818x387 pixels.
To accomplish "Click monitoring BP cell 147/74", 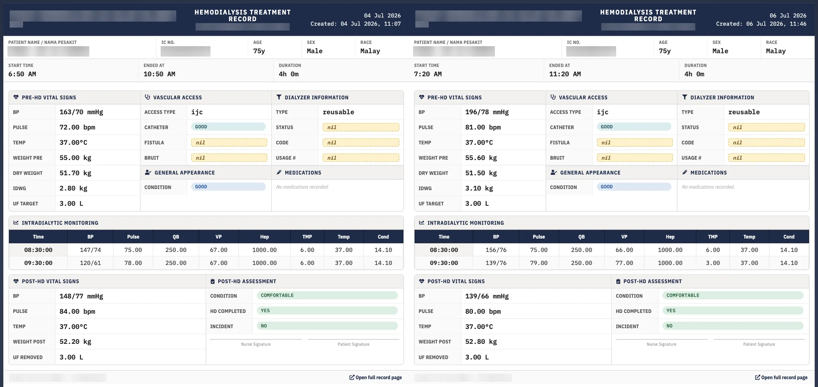I will point(90,250).
